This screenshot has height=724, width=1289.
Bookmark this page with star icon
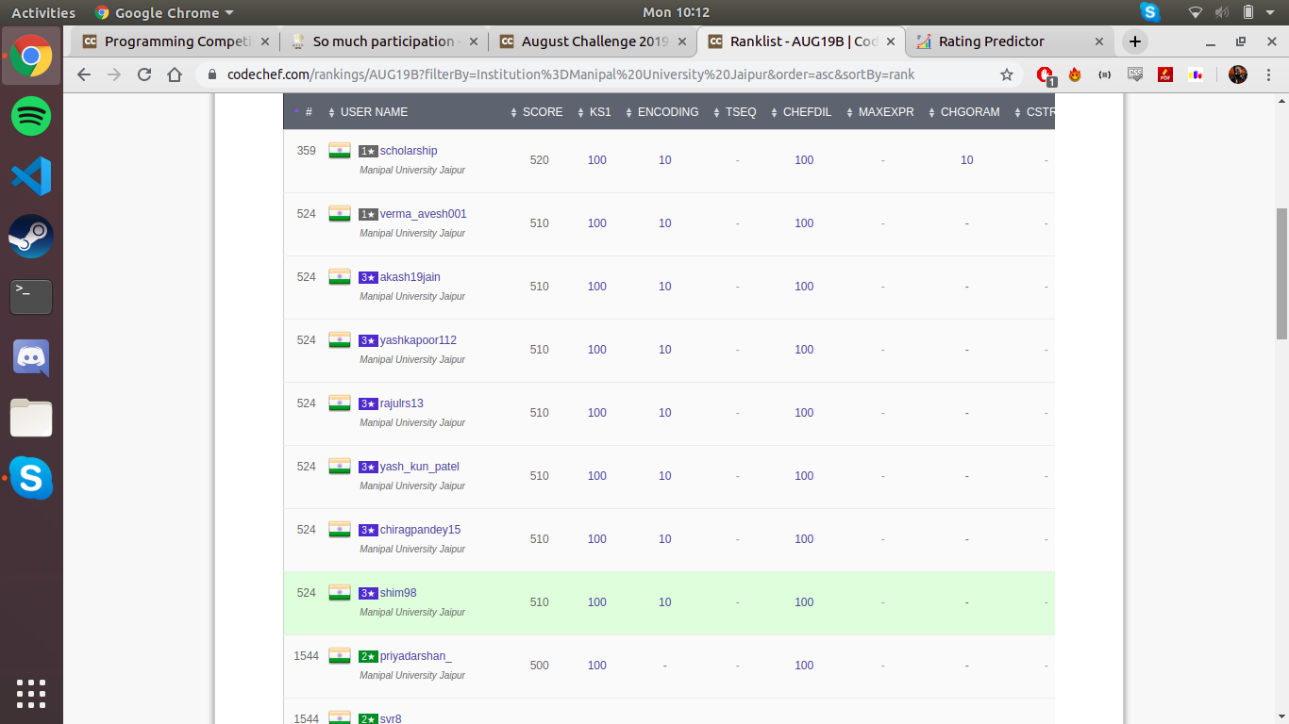[x=1007, y=74]
